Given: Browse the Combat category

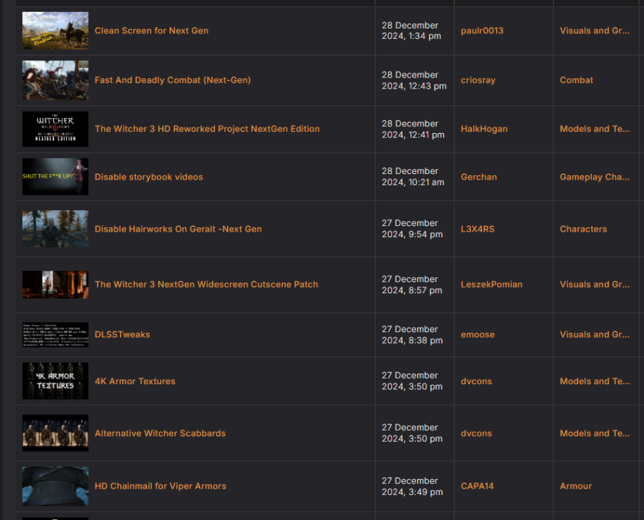Looking at the screenshot, I should (x=576, y=80).
